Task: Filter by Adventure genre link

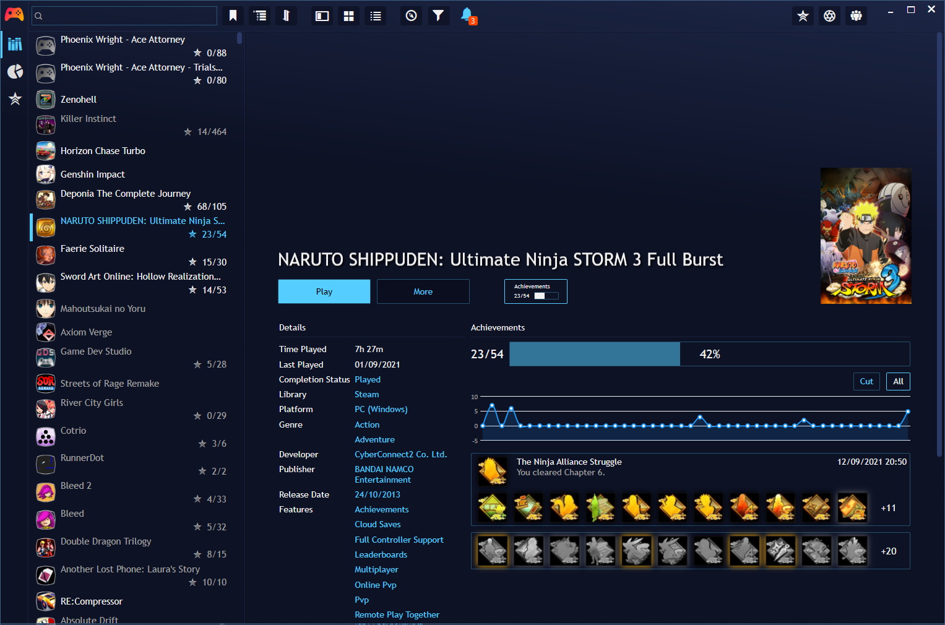Action: [374, 439]
